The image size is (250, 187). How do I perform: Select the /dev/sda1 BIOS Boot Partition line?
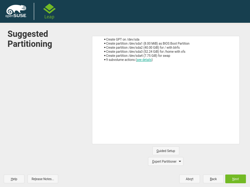tap(148, 44)
